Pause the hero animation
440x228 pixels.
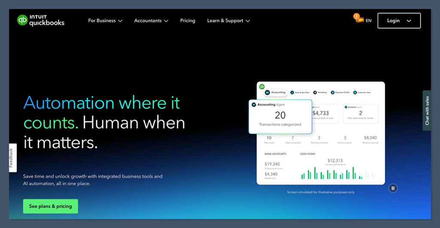click(393, 188)
